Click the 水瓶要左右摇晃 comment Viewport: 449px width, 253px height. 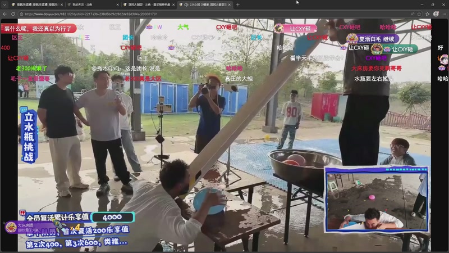(373, 78)
